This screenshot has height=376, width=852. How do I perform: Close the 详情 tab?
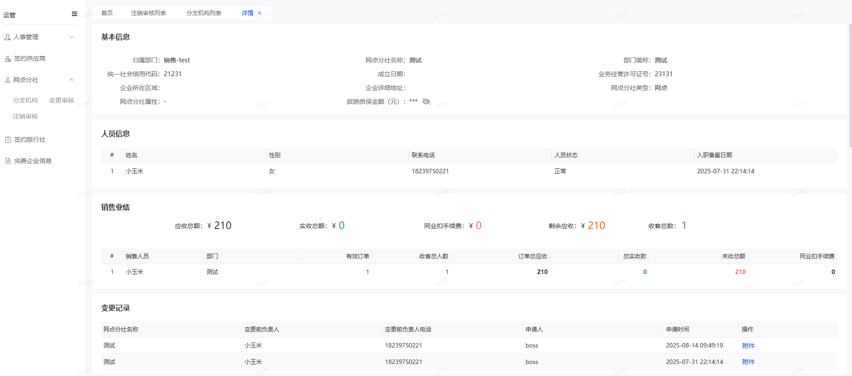(260, 13)
